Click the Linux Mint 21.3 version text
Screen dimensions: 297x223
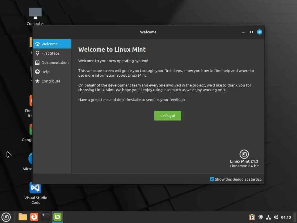pyautogui.click(x=244, y=161)
